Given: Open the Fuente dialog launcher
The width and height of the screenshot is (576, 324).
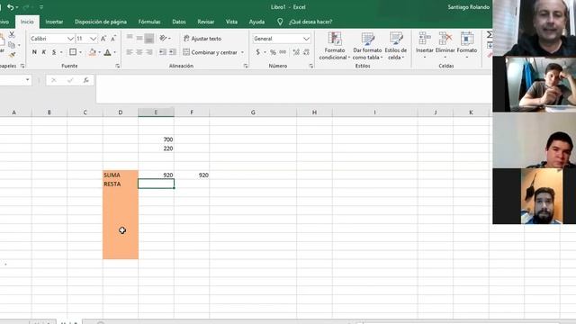Looking at the screenshot, I should pos(118,66).
